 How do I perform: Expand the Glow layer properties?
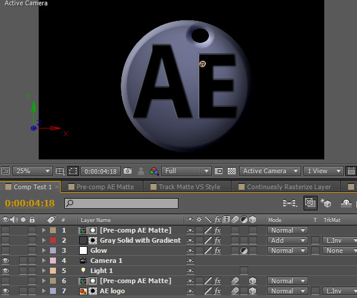43,251
